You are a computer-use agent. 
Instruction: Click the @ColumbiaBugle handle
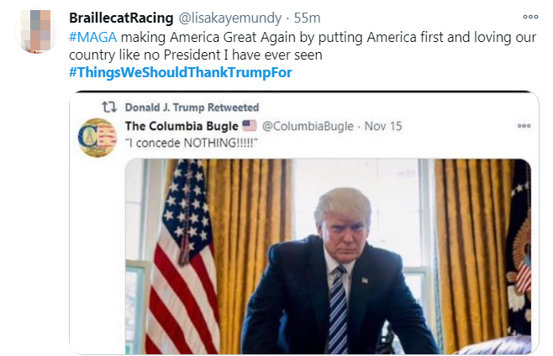click(307, 126)
